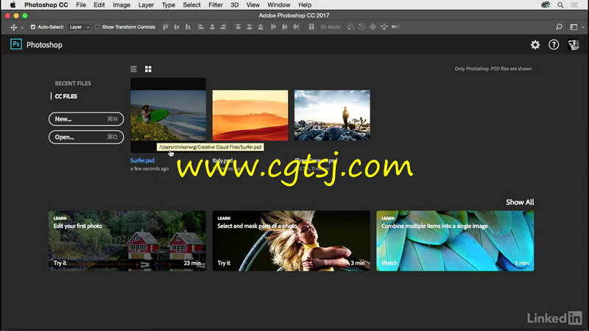Click the search icon in options bar
Screen dimensions: 589x331
[x=559, y=27]
